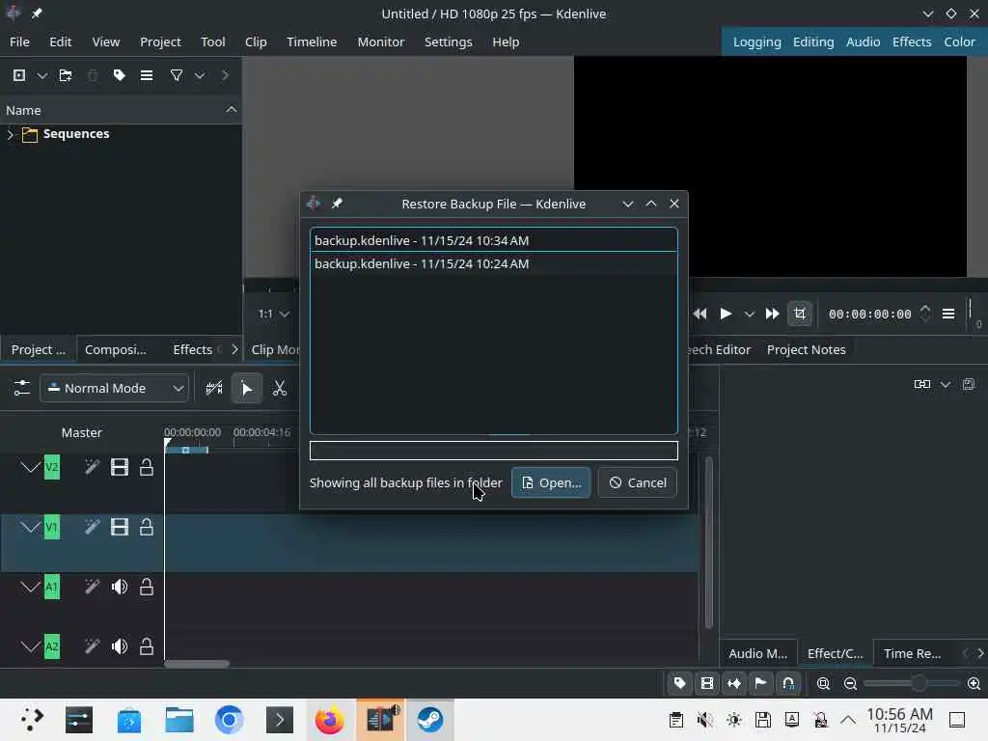The height and width of the screenshot is (741, 988).
Task: Hide the V1 video track
Action: [x=120, y=527]
